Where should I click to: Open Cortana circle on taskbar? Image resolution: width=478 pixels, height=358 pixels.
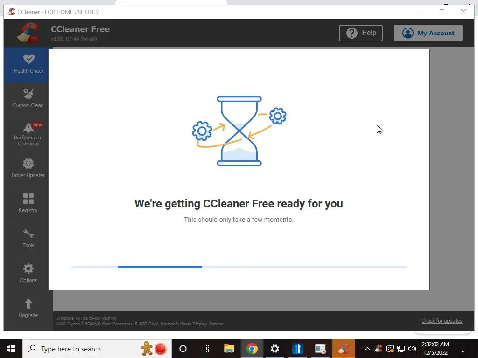point(183,349)
